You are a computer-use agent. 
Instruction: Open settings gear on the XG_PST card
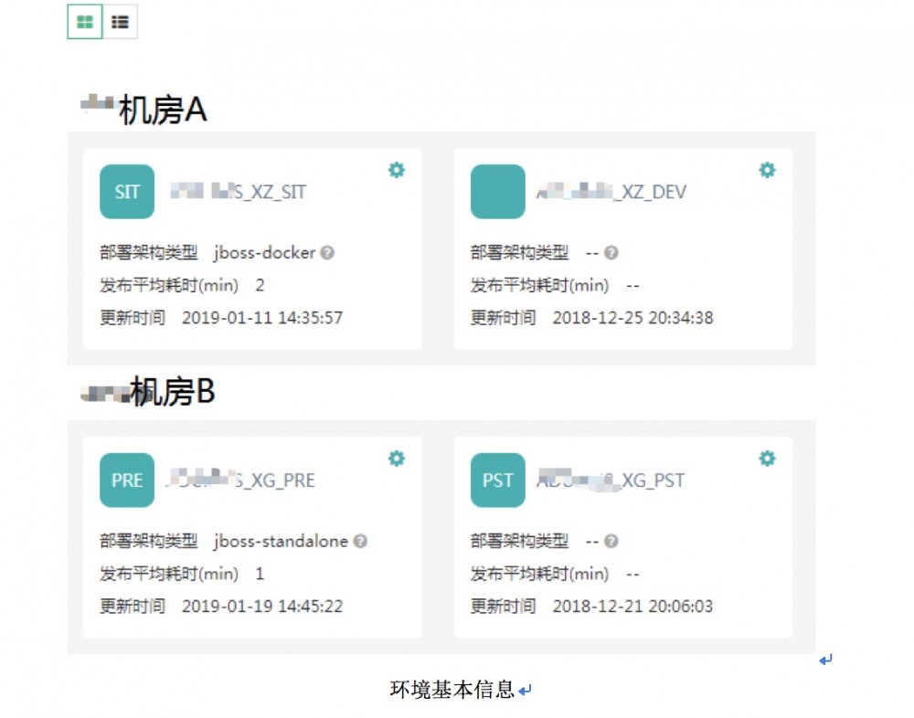[767, 458]
